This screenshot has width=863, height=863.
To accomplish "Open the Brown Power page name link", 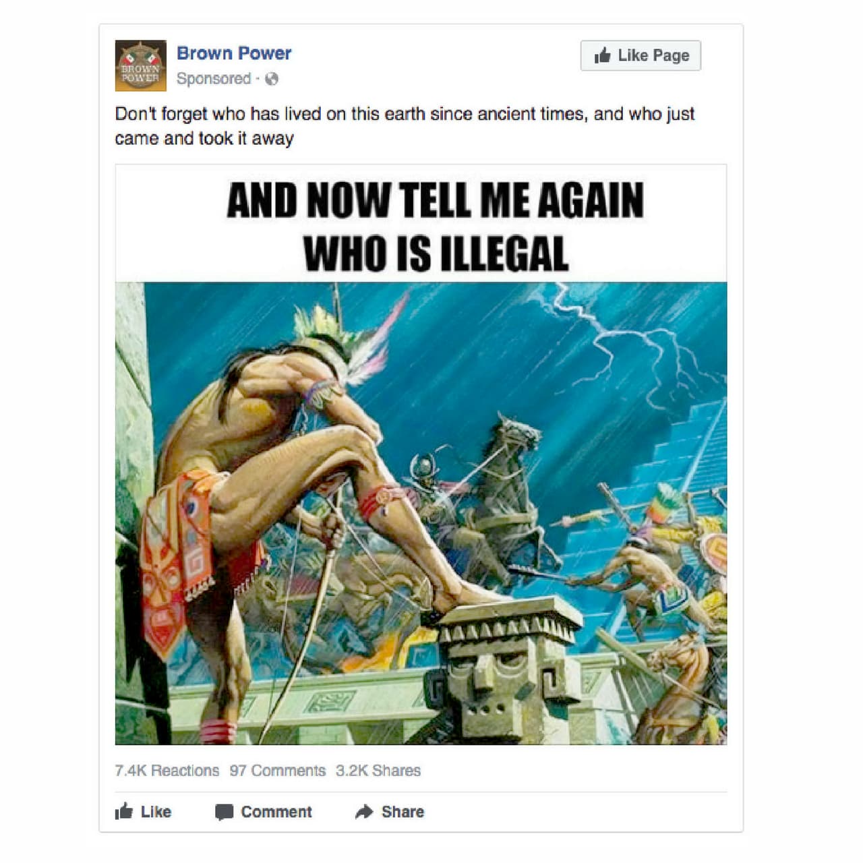I will 234,53.
